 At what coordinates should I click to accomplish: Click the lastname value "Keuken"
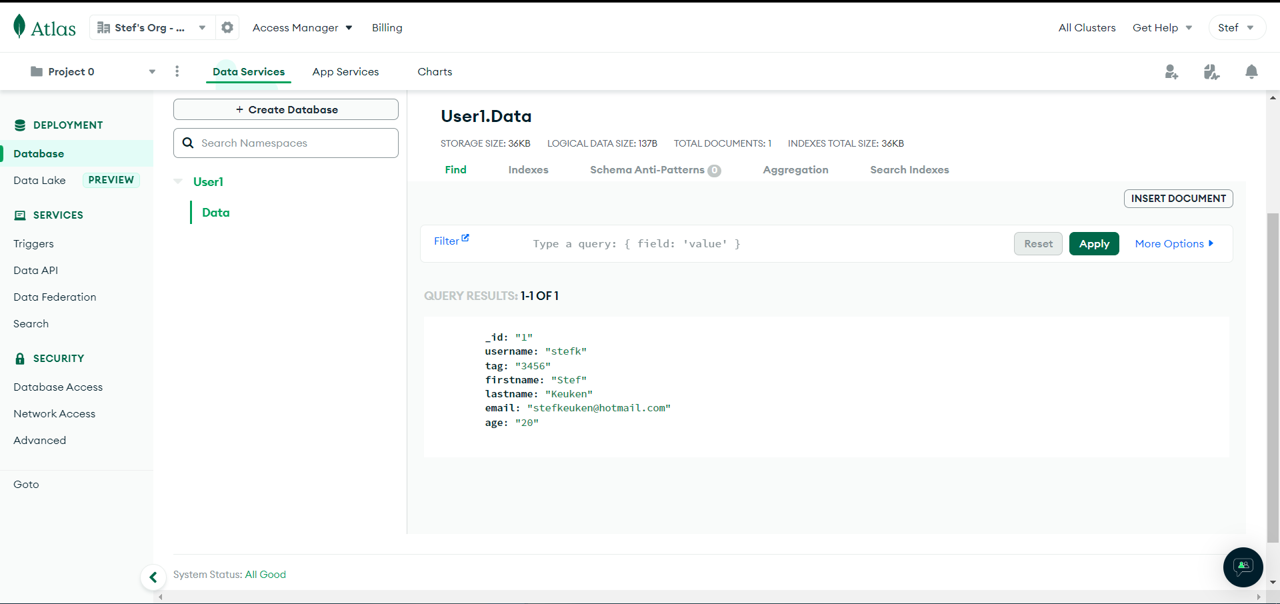coord(569,394)
